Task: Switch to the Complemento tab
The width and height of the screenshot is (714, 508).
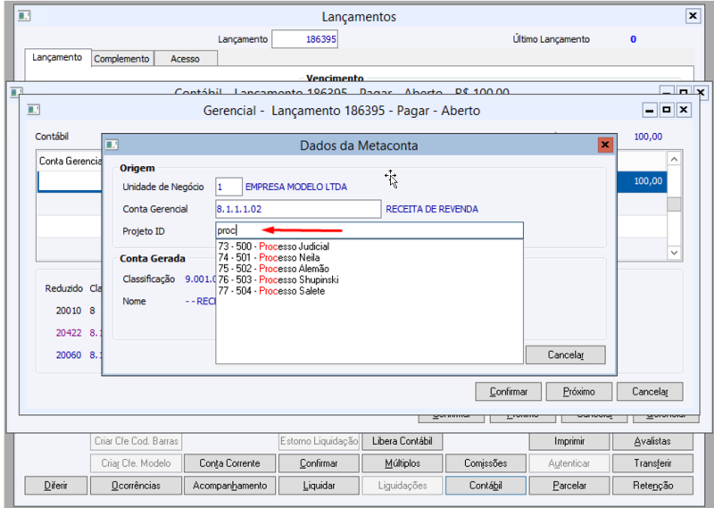Action: click(x=121, y=59)
